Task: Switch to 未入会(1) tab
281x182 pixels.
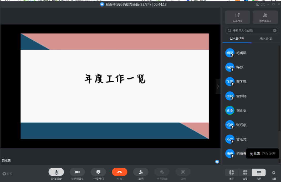Action: (266, 39)
